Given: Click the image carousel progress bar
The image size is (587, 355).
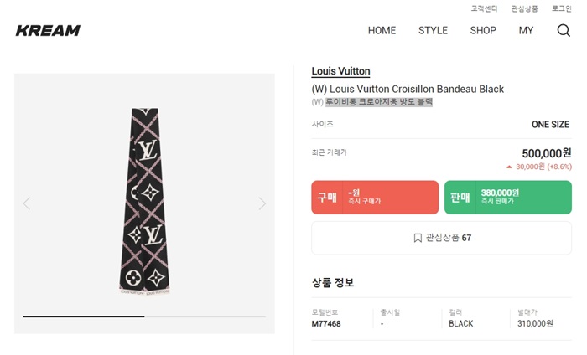Looking at the screenshot, I should click(144, 316).
